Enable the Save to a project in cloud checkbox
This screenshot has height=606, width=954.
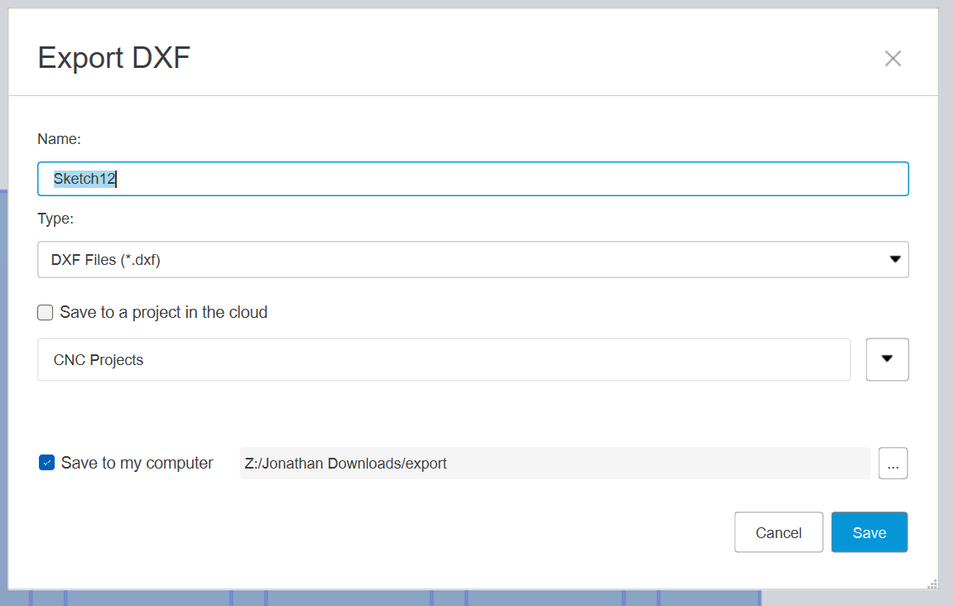click(46, 313)
